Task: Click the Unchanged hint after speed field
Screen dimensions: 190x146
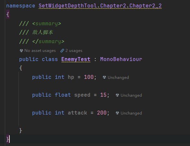Action: [131, 95]
